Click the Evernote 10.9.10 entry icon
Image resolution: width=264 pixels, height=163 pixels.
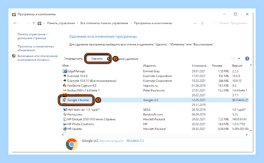click(65, 81)
